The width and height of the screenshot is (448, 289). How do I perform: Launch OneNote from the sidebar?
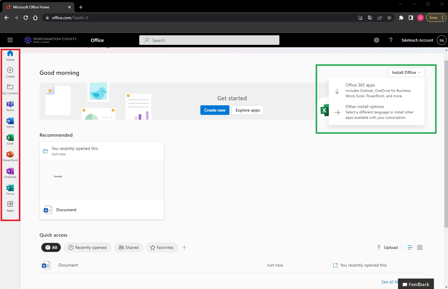tap(10, 173)
